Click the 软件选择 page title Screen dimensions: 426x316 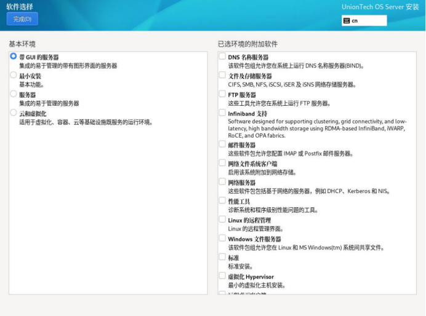20,7
